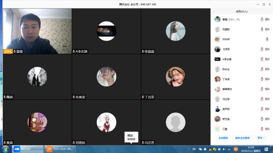Click 解除全体静音 button
This screenshot has width=273, height=153.
click(242, 138)
